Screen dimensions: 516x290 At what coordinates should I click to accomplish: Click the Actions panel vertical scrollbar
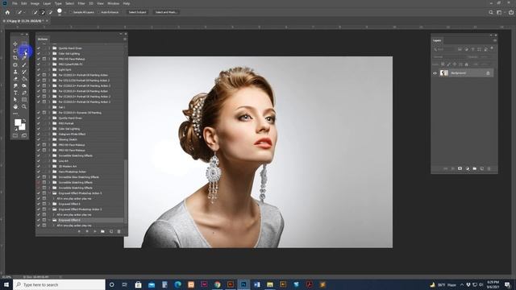125,192
